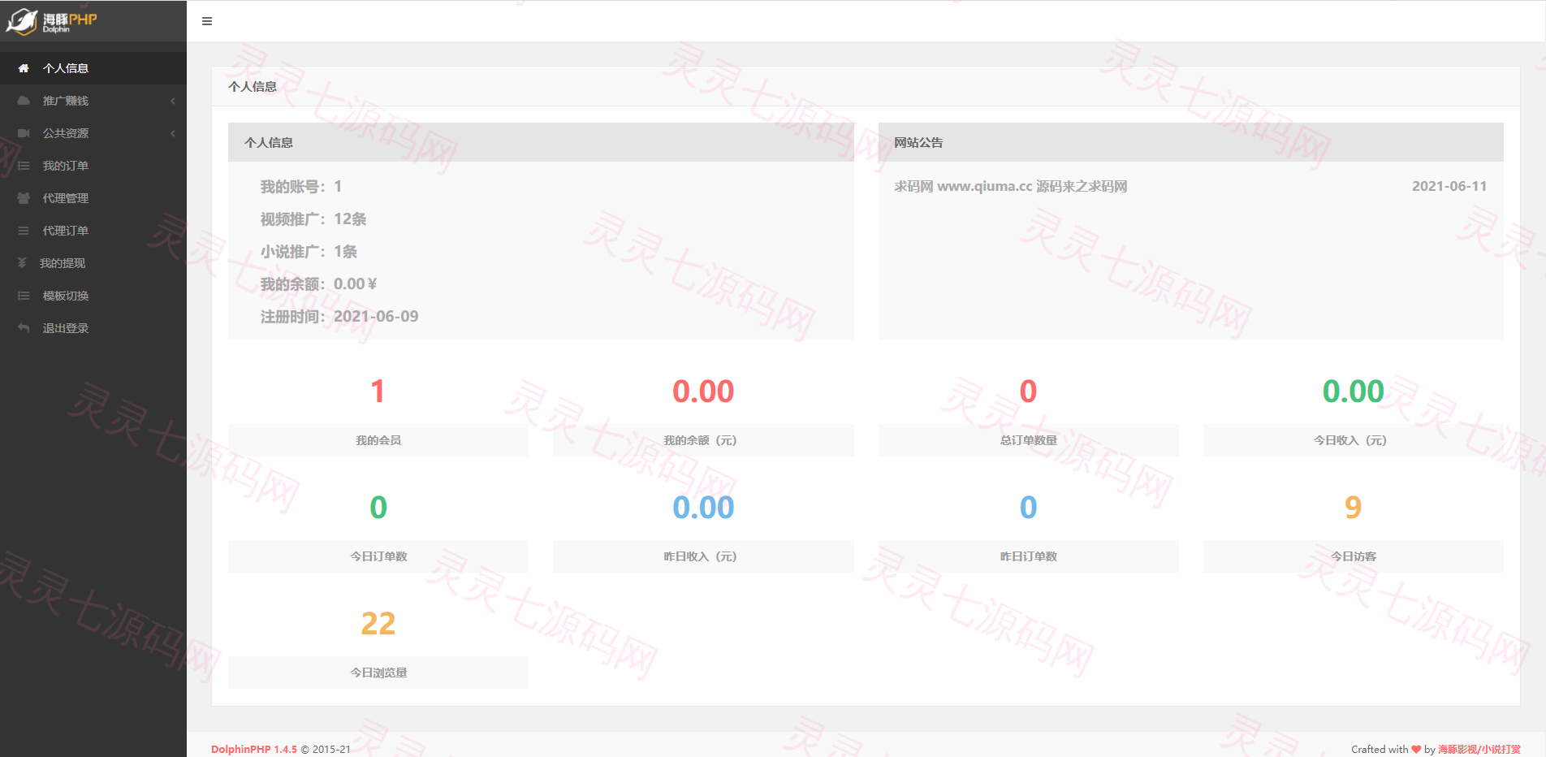
Task: Open the 公共资源 menu label
Action: click(66, 133)
